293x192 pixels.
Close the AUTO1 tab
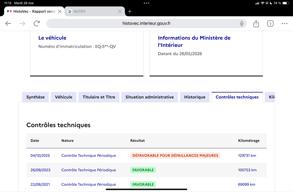(120, 12)
